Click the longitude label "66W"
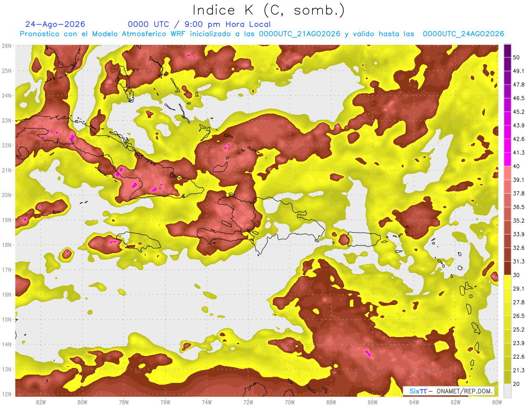This screenshot has width=528, height=408. tap(373, 402)
